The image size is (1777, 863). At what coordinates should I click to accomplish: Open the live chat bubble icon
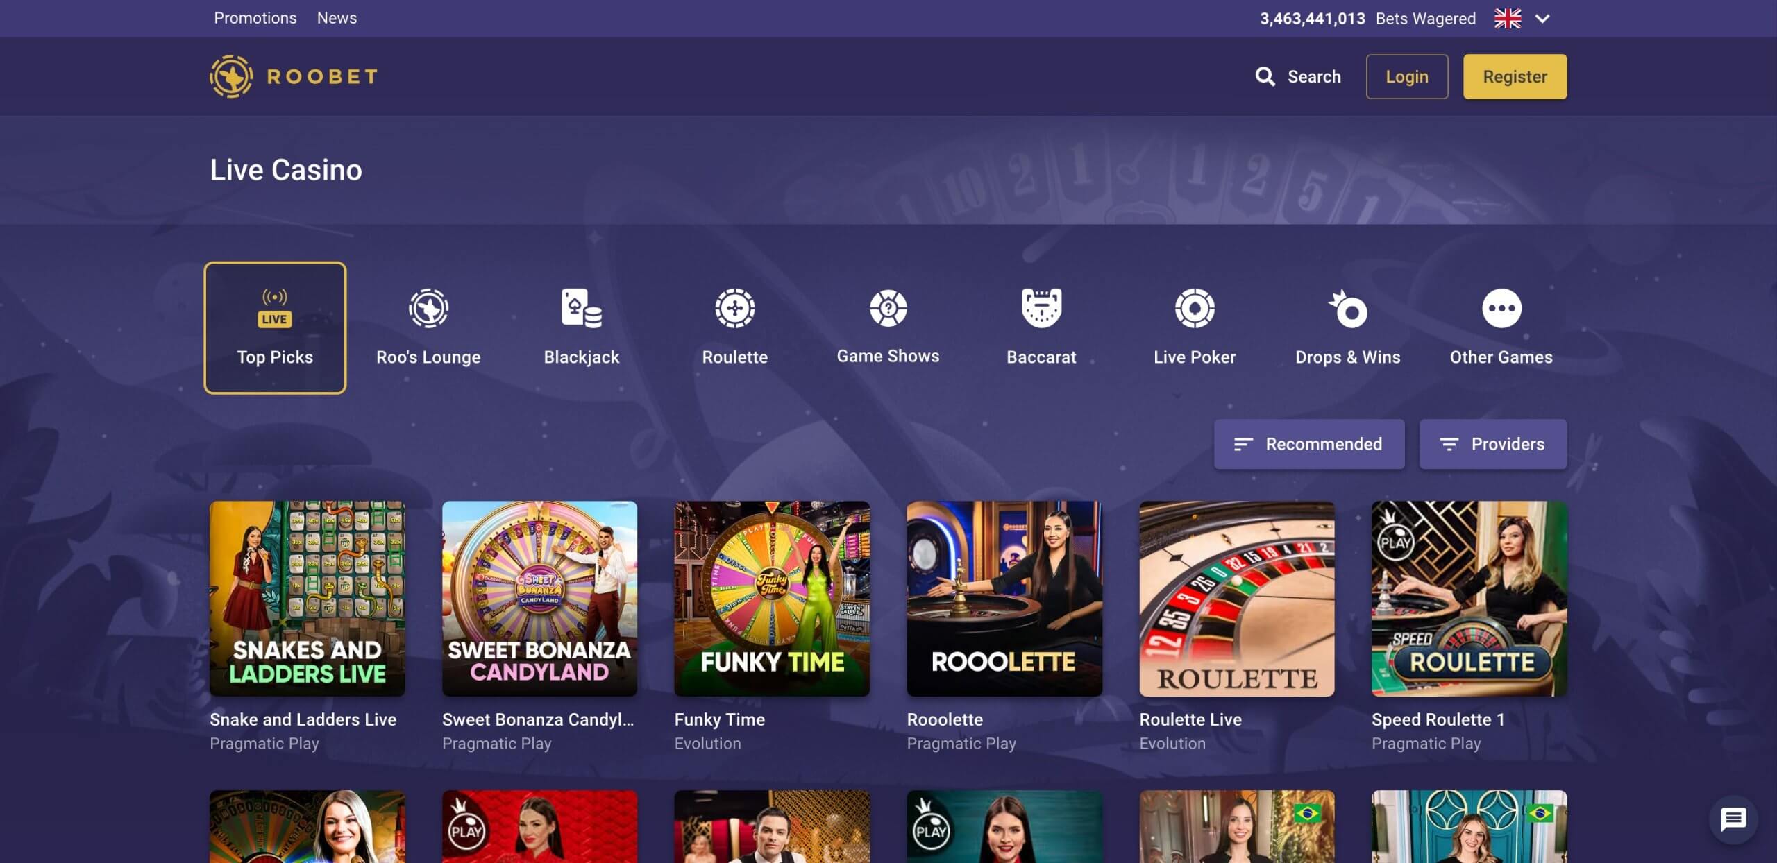coord(1733,819)
